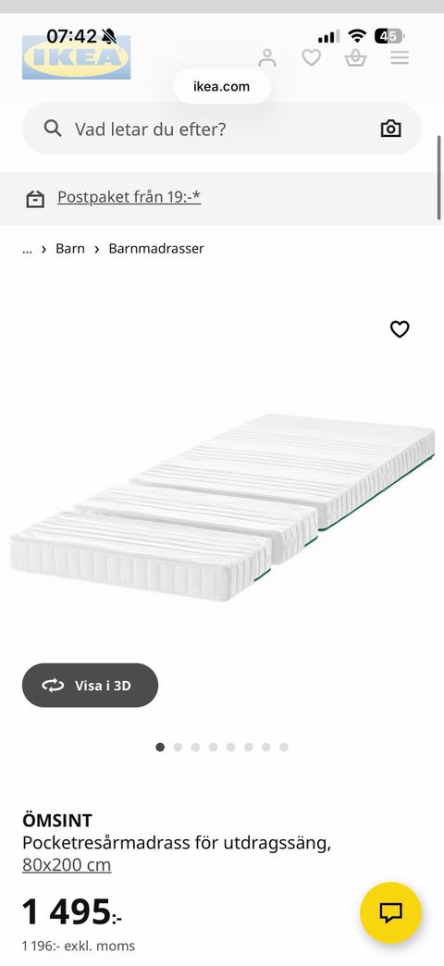This screenshot has width=444, height=966.
Task: Click the package delivery box icon
Action: (35, 199)
